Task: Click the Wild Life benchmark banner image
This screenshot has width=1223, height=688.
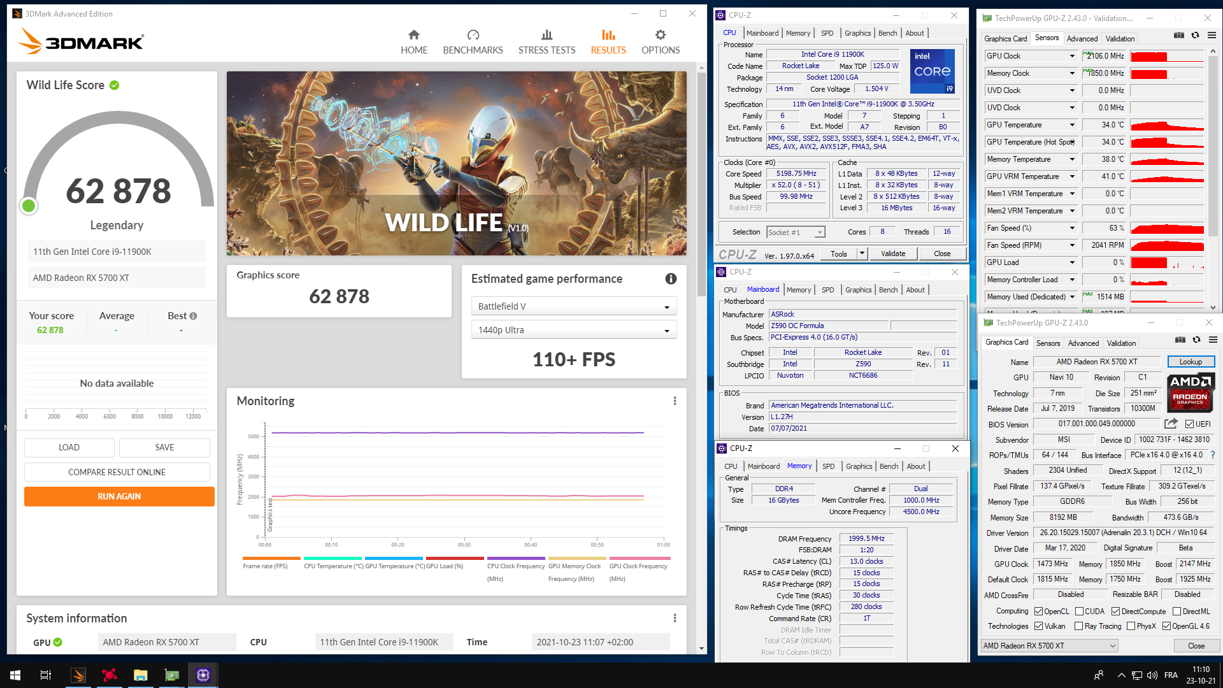Action: click(457, 164)
